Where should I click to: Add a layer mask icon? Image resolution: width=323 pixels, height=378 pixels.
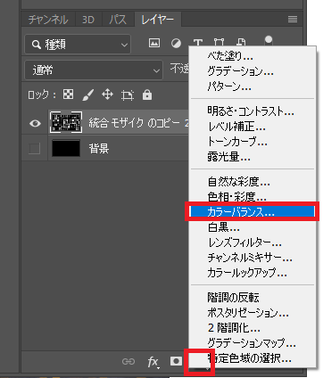pyautogui.click(x=176, y=361)
